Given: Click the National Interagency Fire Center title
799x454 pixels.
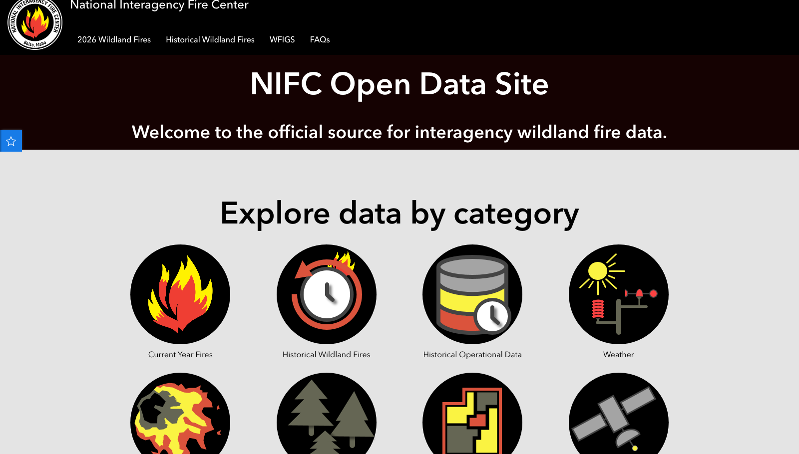Looking at the screenshot, I should tap(159, 5).
